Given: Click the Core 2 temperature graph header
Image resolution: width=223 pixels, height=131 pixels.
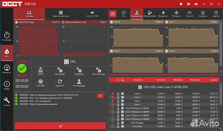Looking at the screenshot, I should (x=136, y=51).
